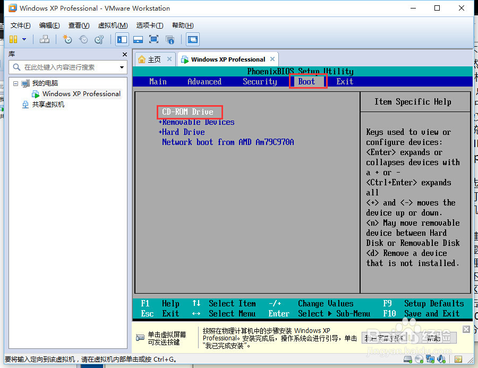
Task: Click the Take Snapshot icon
Action: pyautogui.click(x=67, y=39)
